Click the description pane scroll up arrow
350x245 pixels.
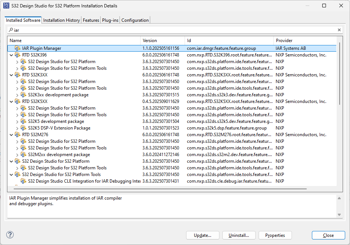coord(339,198)
